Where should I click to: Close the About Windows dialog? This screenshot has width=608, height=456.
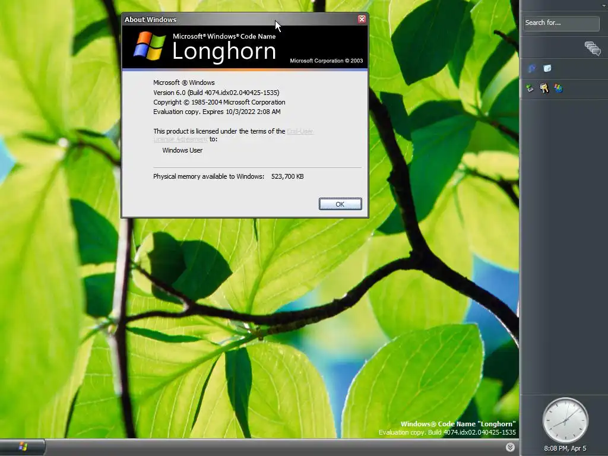[x=362, y=19]
